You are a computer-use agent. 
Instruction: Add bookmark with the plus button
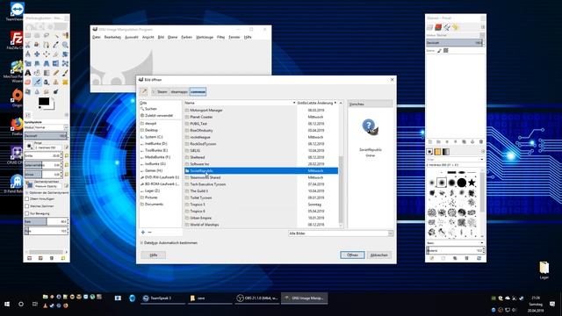143,232
